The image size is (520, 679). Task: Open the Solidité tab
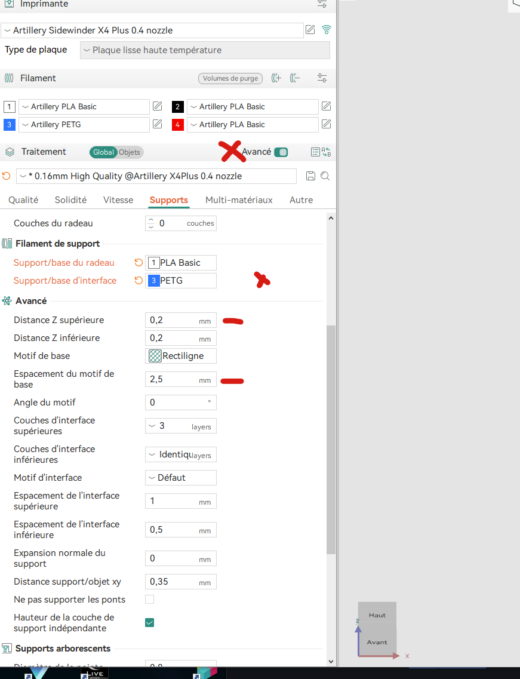coord(70,199)
